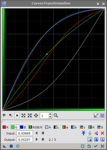Increase the zoom factor with up arrow

point(50,114)
